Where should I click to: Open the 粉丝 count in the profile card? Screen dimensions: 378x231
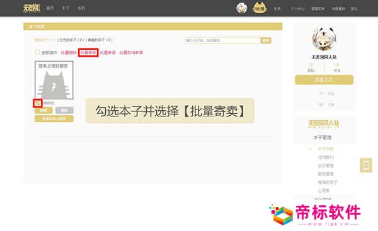click(x=311, y=67)
